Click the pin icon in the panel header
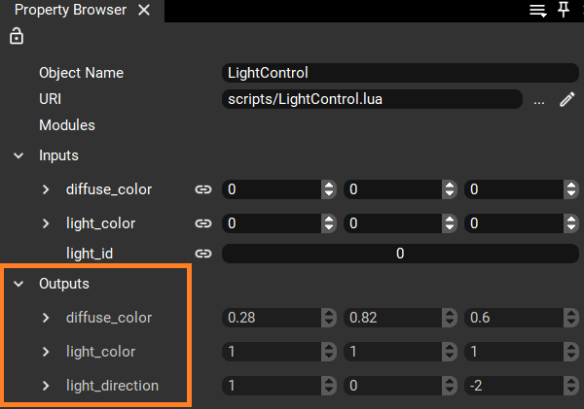 (x=563, y=11)
